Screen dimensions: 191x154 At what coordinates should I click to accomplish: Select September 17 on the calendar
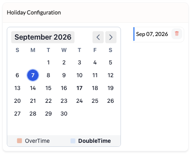[x=79, y=88]
